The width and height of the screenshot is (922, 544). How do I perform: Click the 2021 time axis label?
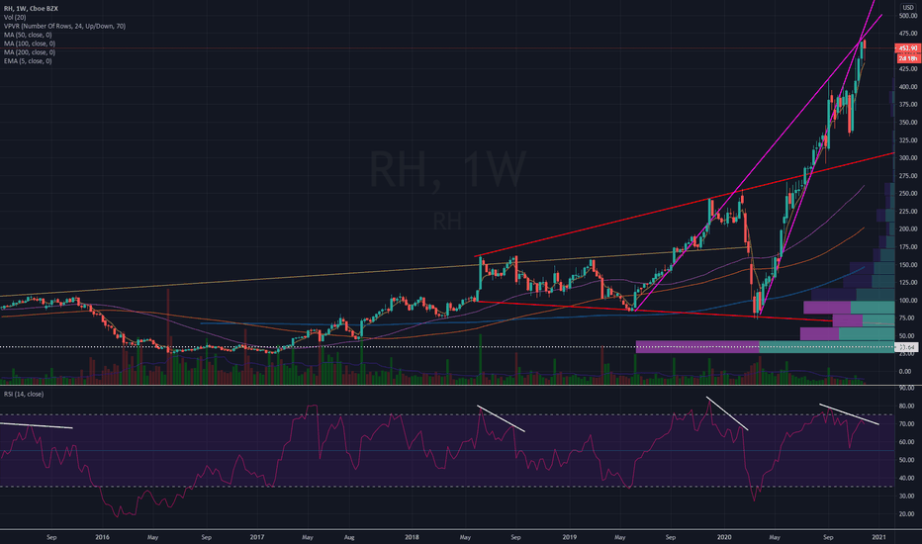(879, 537)
